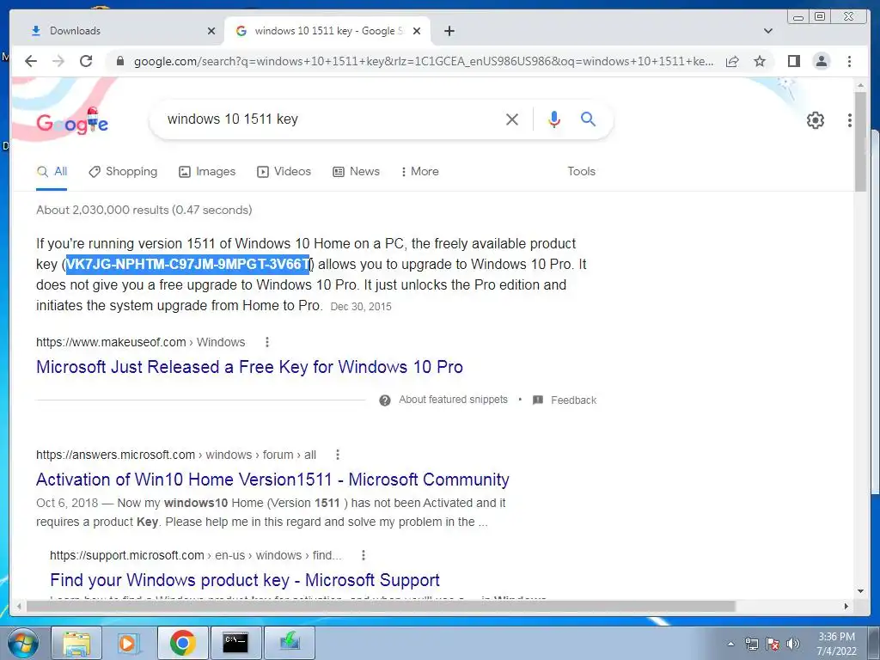Open the volume control in system tray
The image size is (880, 660).
pos(793,644)
